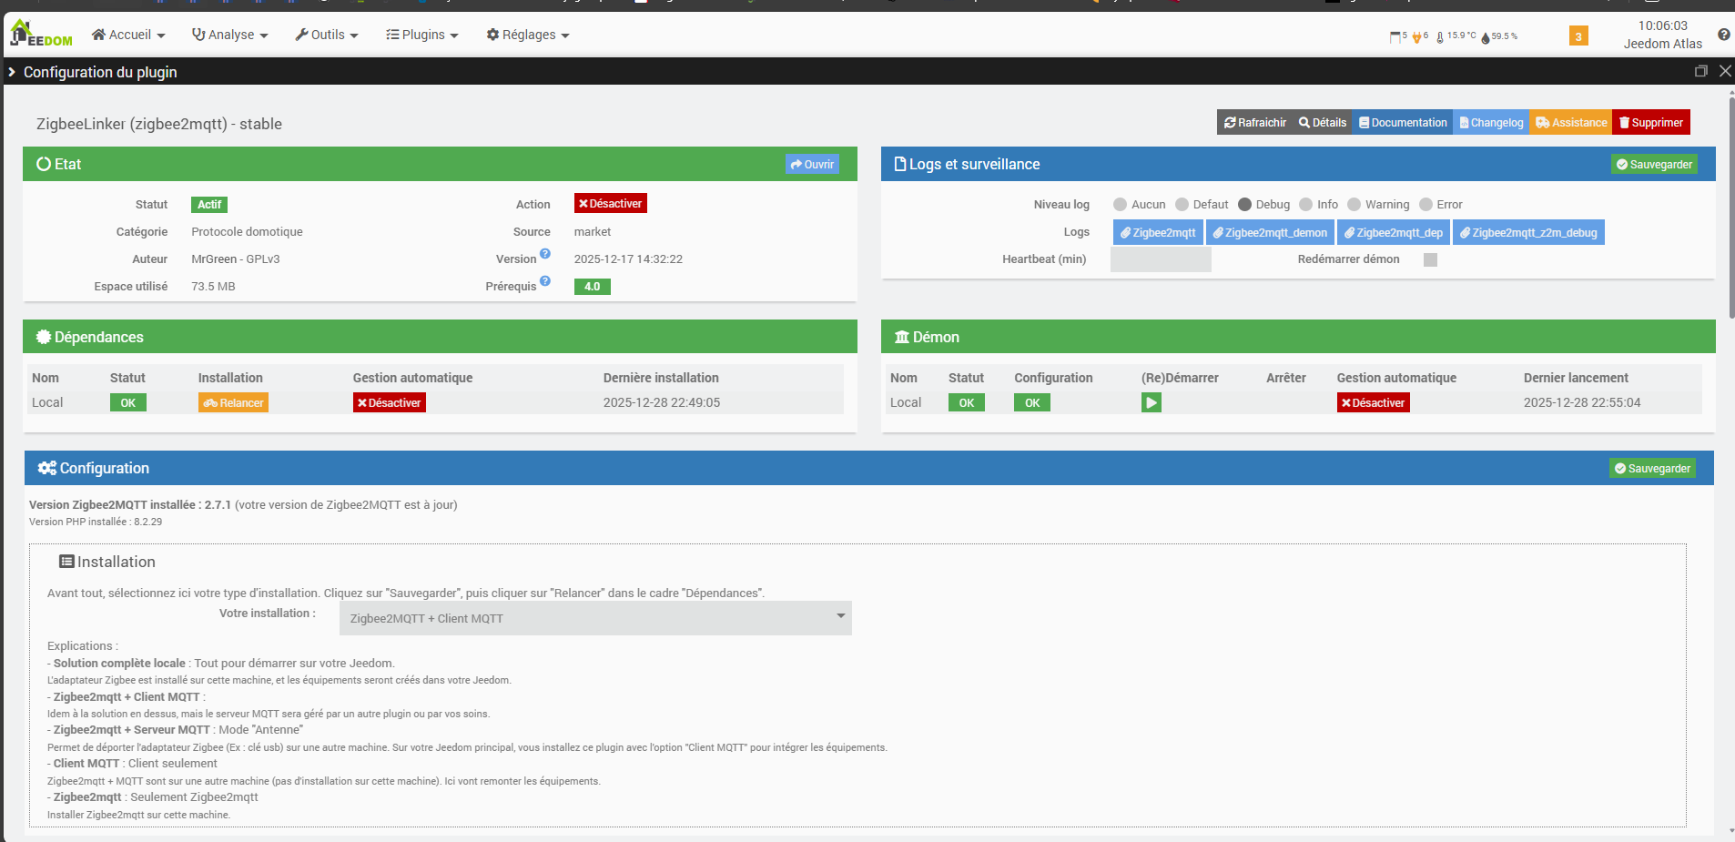Open the Documentation link
This screenshot has height=842, width=1735.
(1403, 123)
